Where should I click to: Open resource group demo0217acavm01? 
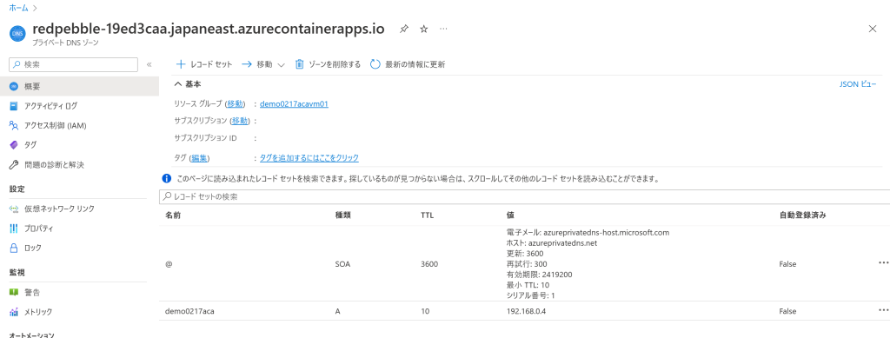pos(294,103)
